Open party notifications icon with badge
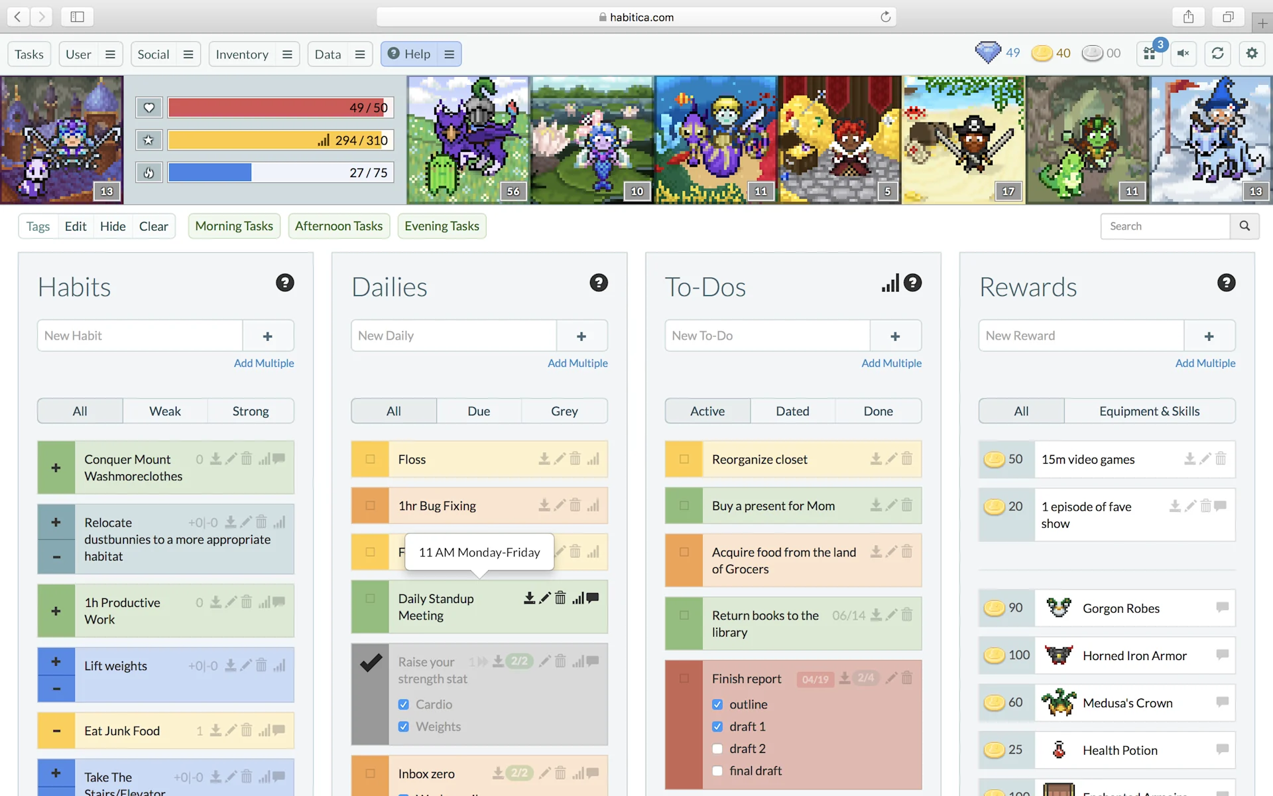The height and width of the screenshot is (796, 1273). (x=1151, y=54)
